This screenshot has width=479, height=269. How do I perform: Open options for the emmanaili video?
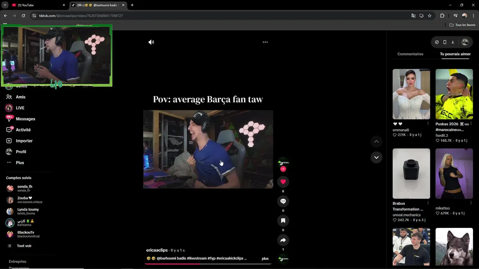coord(428,124)
